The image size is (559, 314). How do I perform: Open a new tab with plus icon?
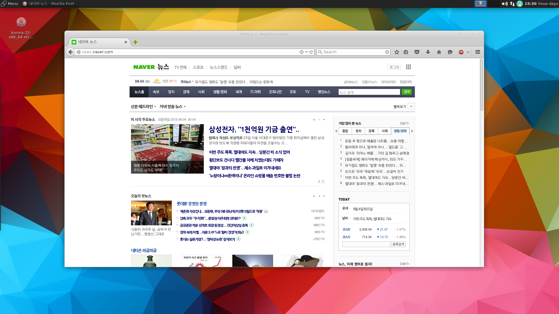coord(135,42)
